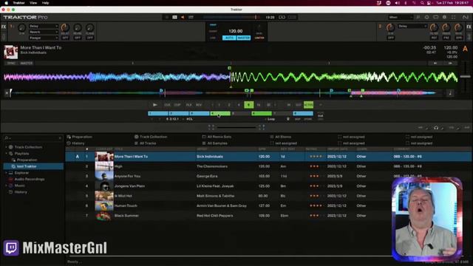Toggle headphone cue icon in mixer strip
Viewport: 473px width, 266px height.
tap(436, 128)
